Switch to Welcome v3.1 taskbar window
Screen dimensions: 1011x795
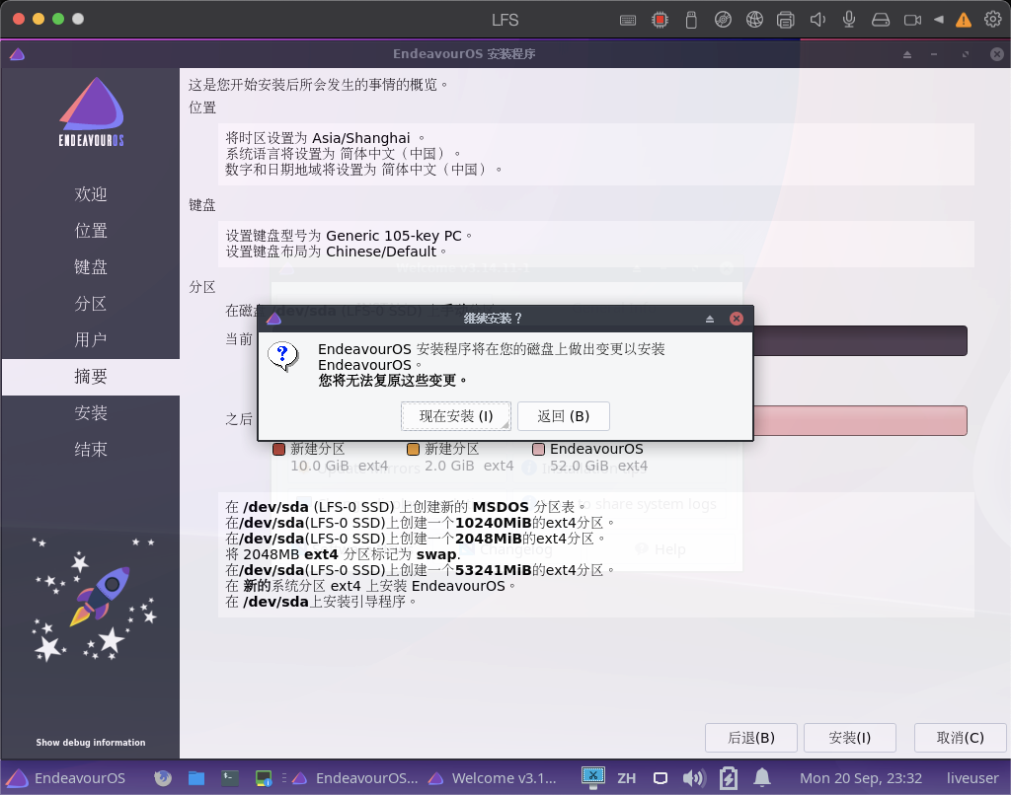pos(493,778)
